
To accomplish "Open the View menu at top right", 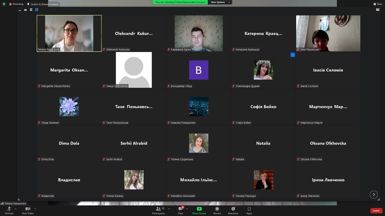I will point(377,4).
